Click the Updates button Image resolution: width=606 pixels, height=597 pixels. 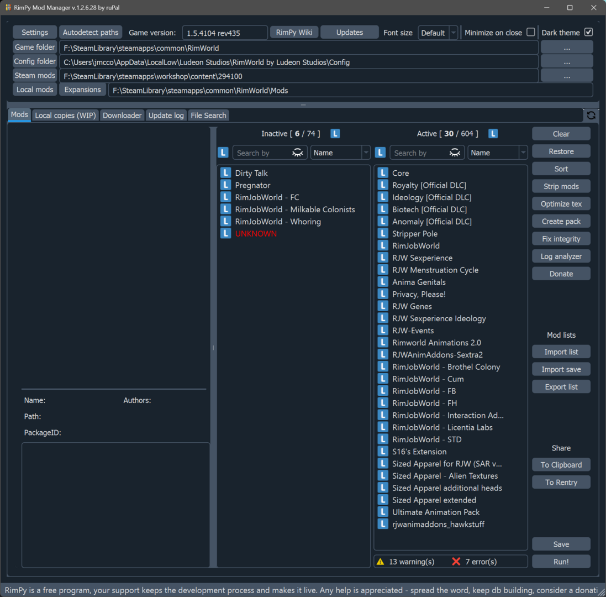pos(349,32)
